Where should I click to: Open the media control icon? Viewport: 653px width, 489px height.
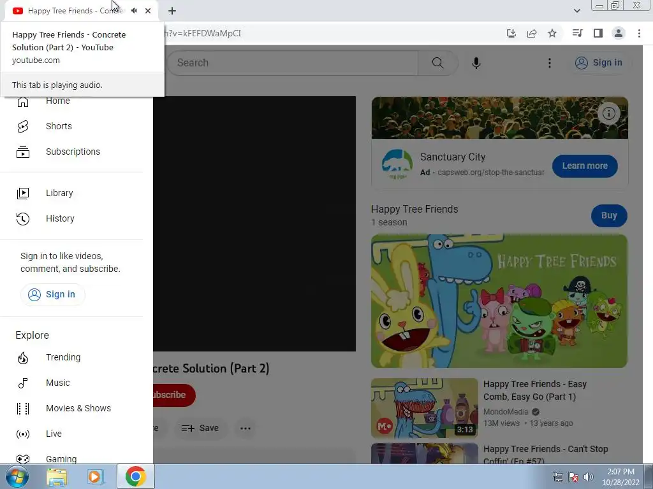[x=577, y=33]
